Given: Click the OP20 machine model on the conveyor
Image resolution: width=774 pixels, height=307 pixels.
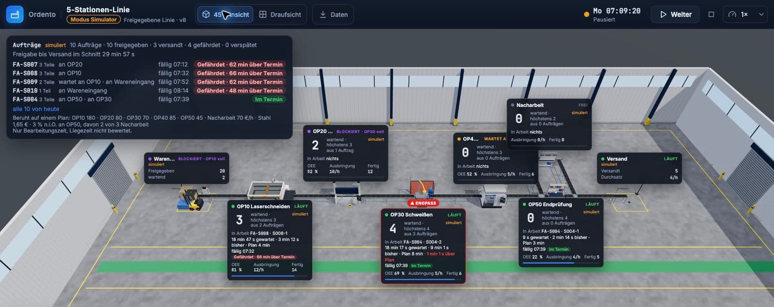Looking at the screenshot, I should pyautogui.click(x=348, y=193).
